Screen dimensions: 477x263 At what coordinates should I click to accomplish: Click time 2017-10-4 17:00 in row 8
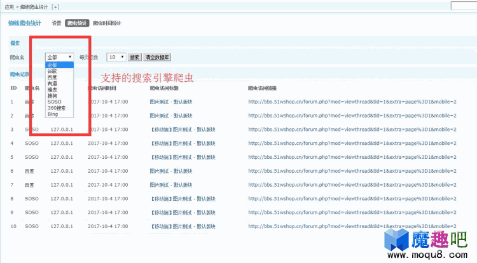pyautogui.click(x=107, y=199)
